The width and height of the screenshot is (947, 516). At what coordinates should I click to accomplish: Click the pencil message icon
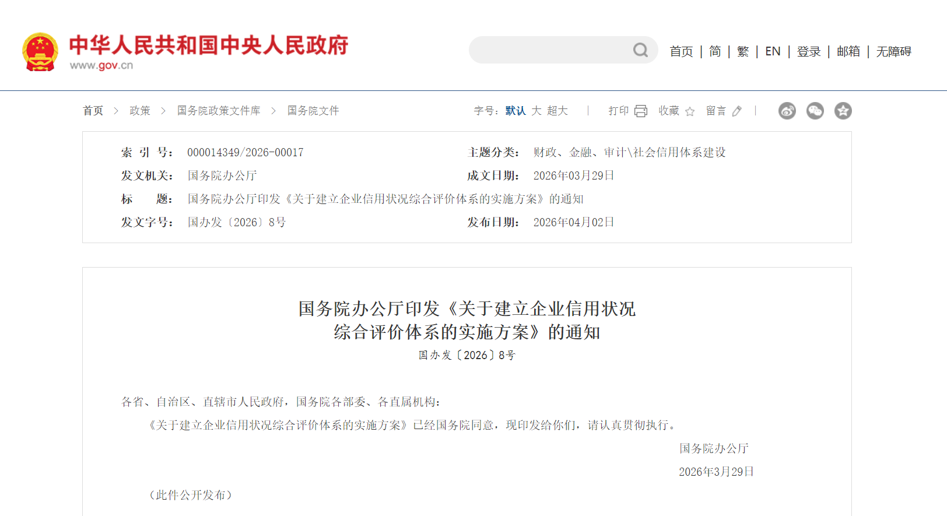tap(737, 111)
